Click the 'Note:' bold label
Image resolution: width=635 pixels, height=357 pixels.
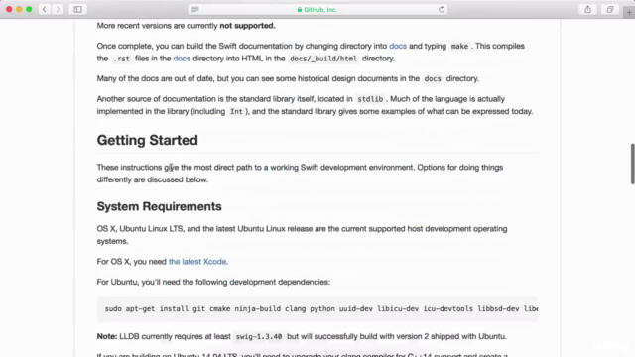pos(107,336)
